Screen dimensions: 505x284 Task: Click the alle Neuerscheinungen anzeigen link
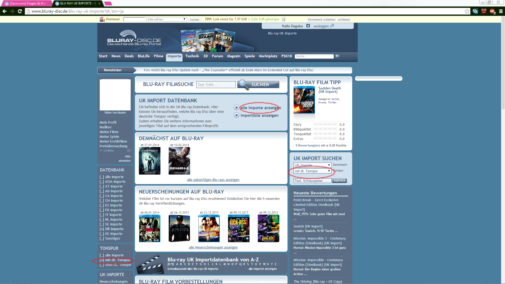coord(213,247)
